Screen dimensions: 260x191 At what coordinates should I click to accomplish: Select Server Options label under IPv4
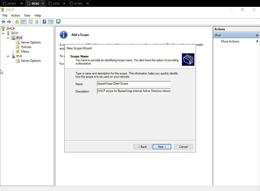(31, 42)
